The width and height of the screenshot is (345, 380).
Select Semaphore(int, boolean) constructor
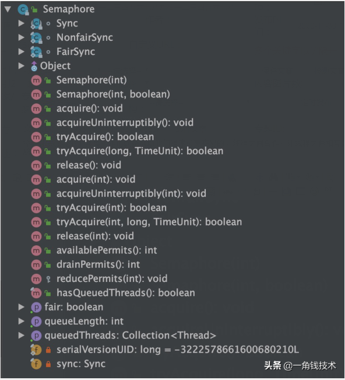point(113,95)
